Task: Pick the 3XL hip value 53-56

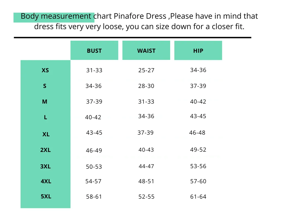Action: 198,166
